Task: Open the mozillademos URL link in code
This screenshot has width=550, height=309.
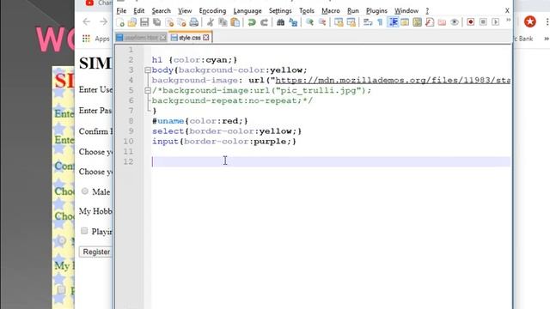Action: click(x=392, y=80)
